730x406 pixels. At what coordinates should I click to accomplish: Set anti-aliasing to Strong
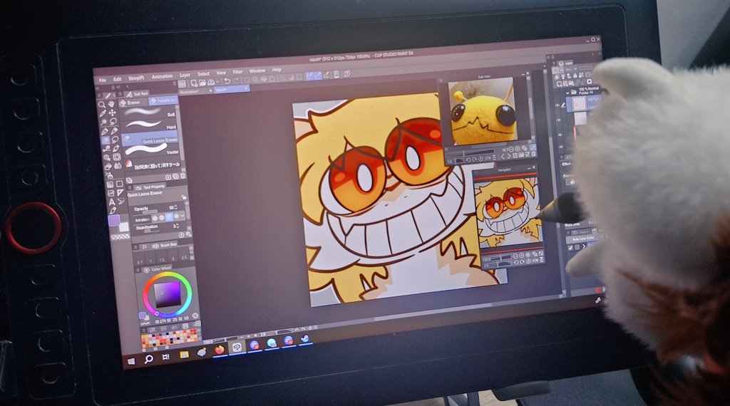pyautogui.click(x=176, y=217)
